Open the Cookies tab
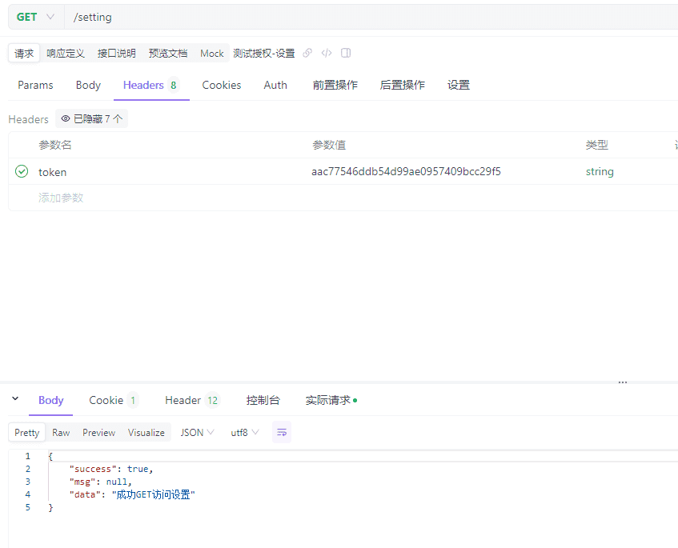Screen dimensions: 678x548 [222, 85]
